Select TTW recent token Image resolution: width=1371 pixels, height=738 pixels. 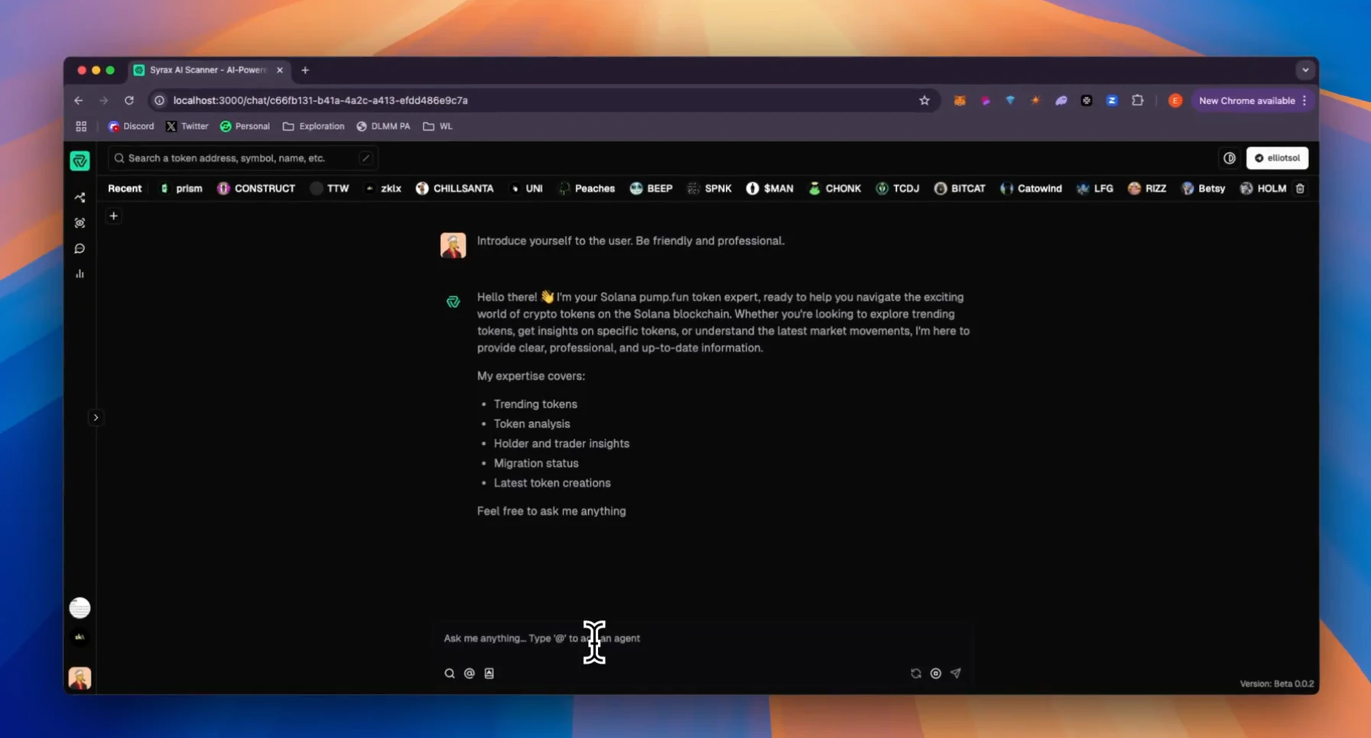330,188
